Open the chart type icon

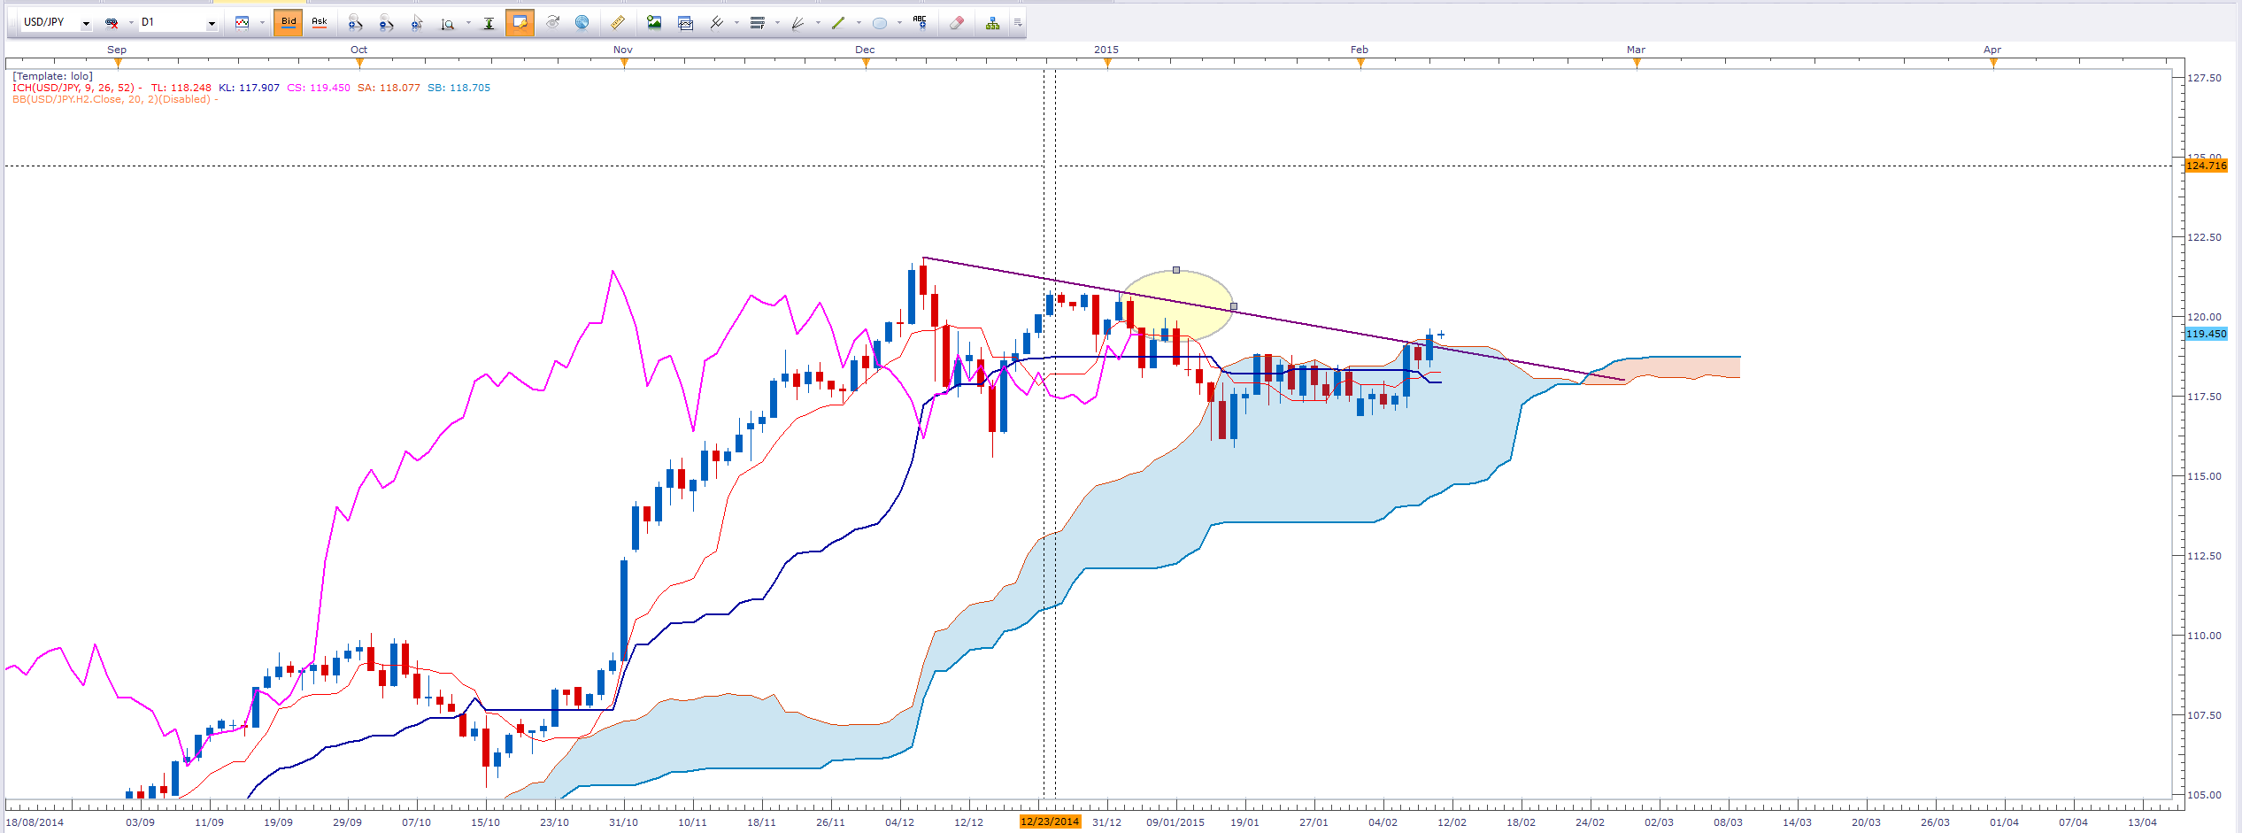point(242,23)
